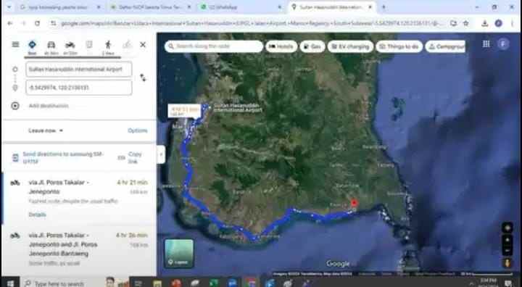The height and width of the screenshot is (287, 522).
Task: Open the notification center icon
Action: 508,283
